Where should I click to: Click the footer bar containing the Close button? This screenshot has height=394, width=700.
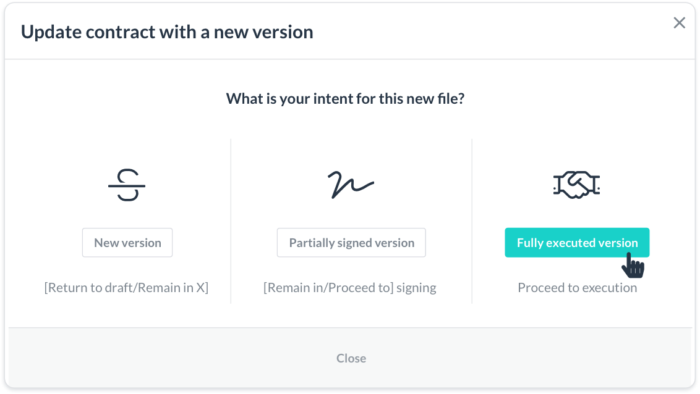(x=351, y=358)
